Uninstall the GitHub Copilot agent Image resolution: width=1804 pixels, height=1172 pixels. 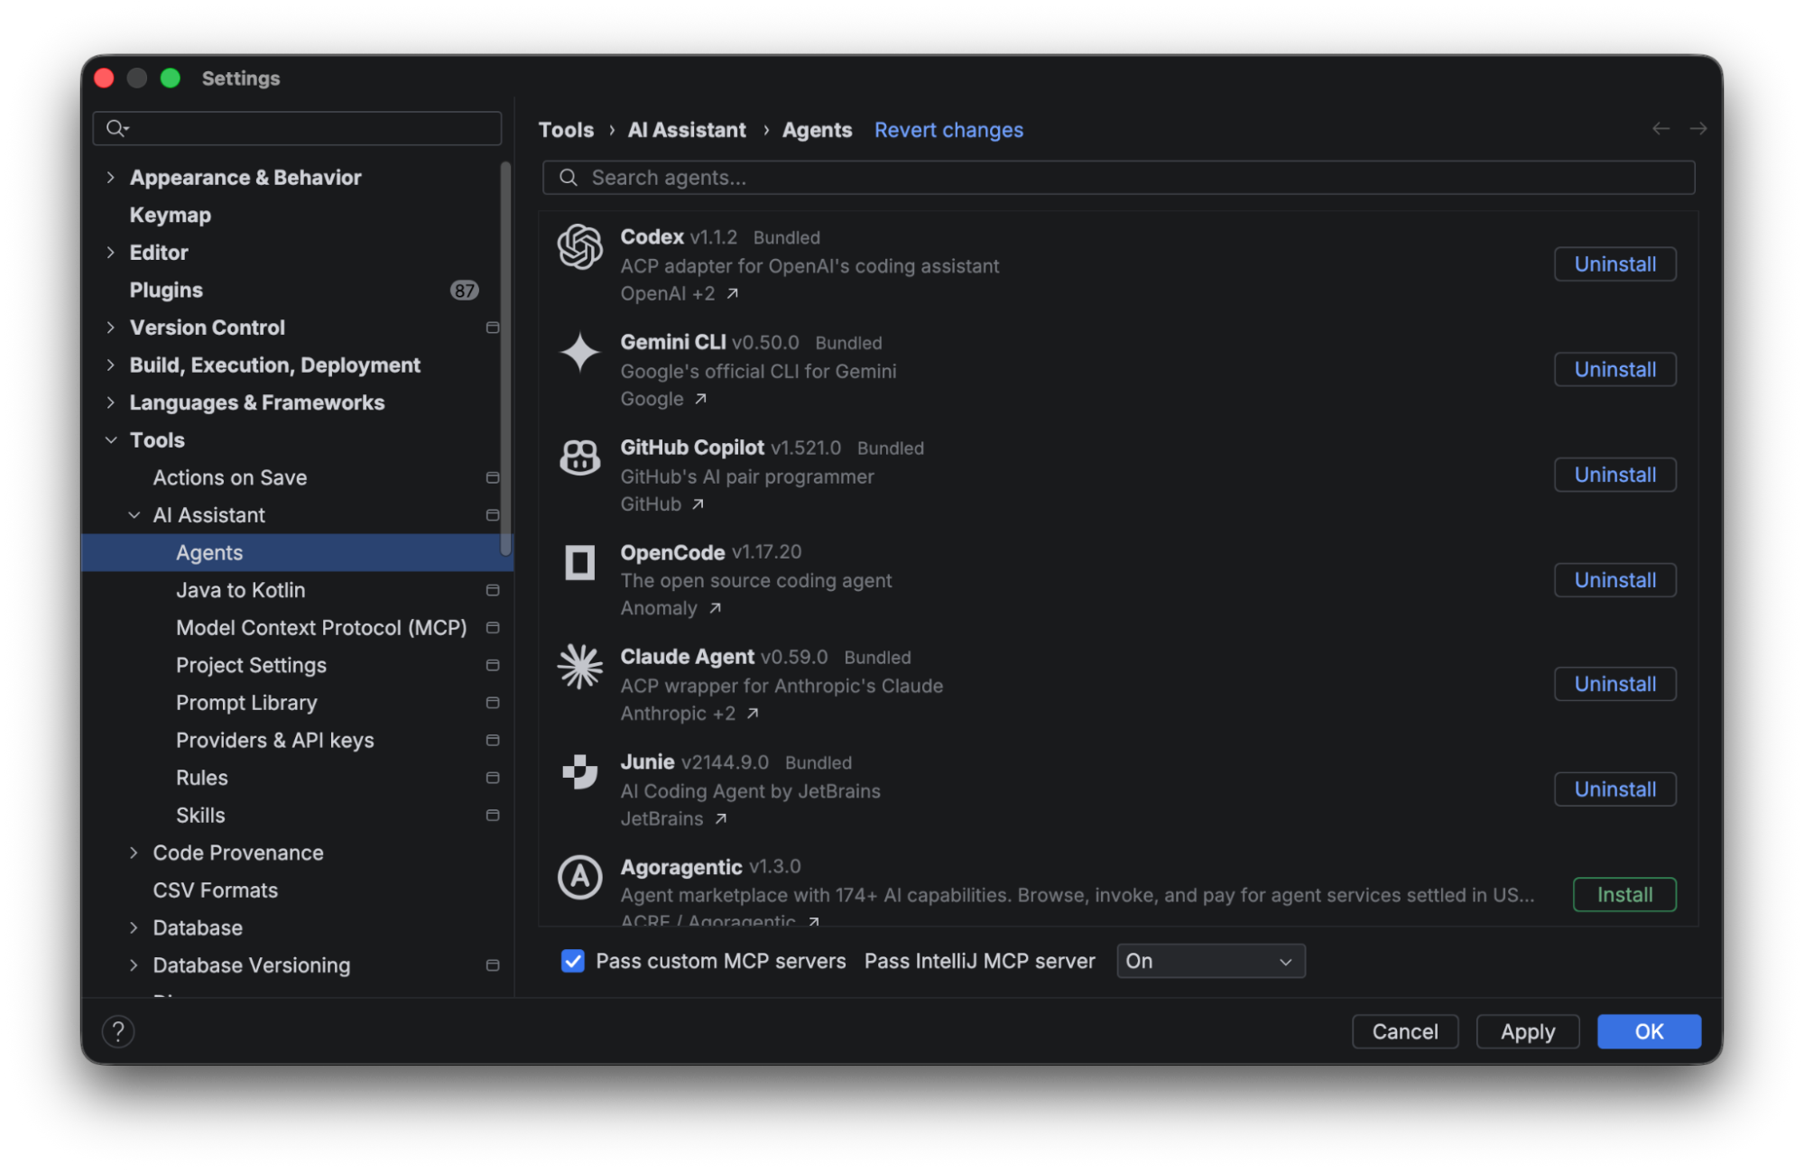point(1614,475)
